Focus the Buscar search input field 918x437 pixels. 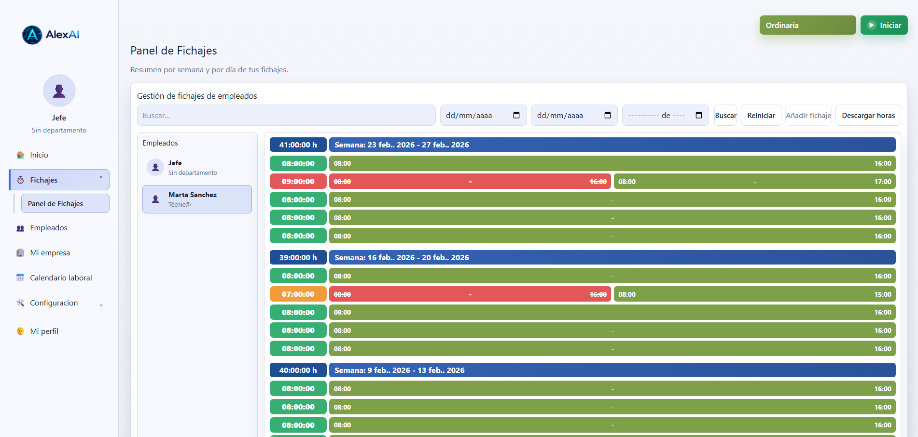(x=286, y=116)
